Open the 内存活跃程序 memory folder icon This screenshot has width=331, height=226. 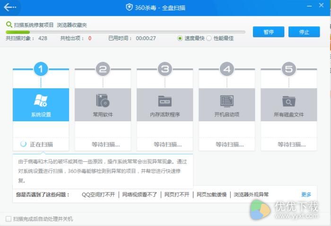click(x=165, y=101)
